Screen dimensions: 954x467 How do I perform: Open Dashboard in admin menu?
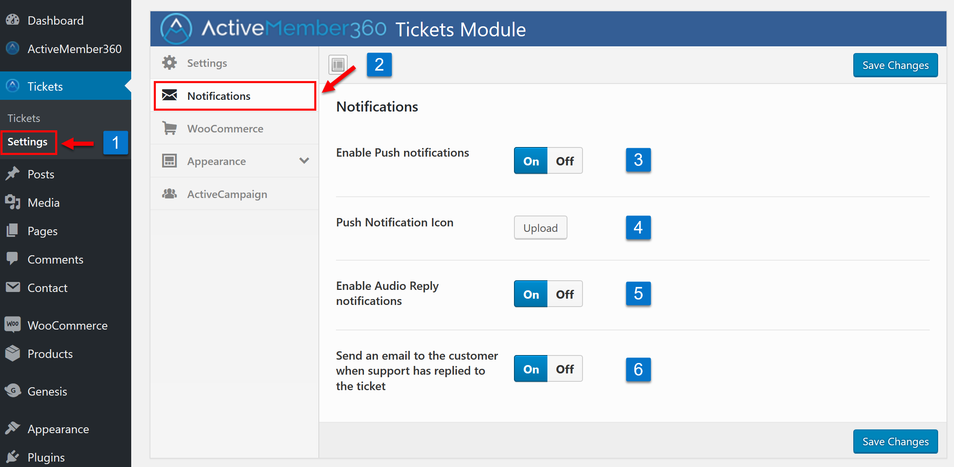coord(66,20)
